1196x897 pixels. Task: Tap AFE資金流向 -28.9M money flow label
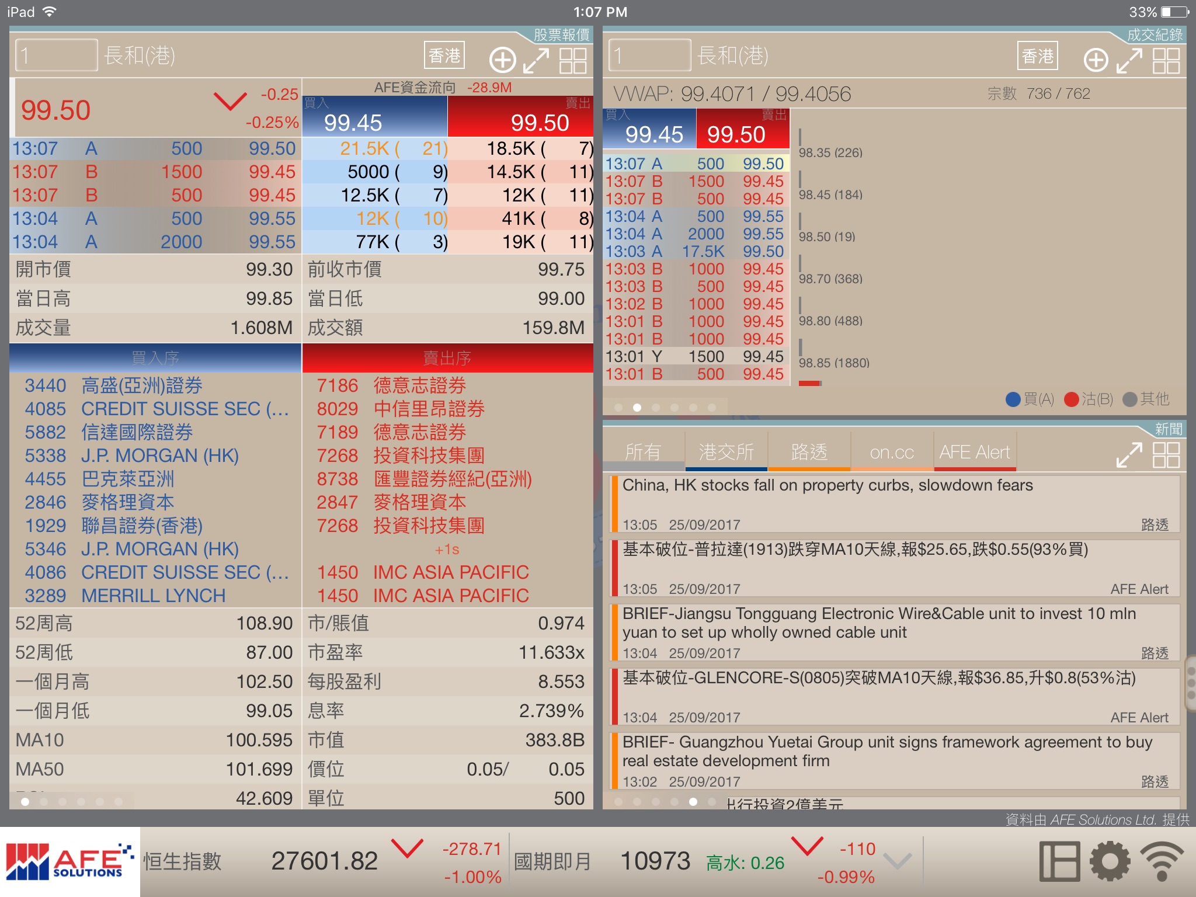pyautogui.click(x=443, y=88)
